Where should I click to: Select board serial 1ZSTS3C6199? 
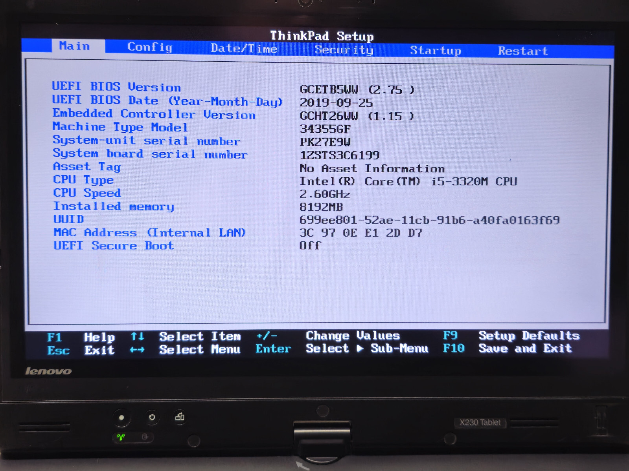tap(340, 155)
